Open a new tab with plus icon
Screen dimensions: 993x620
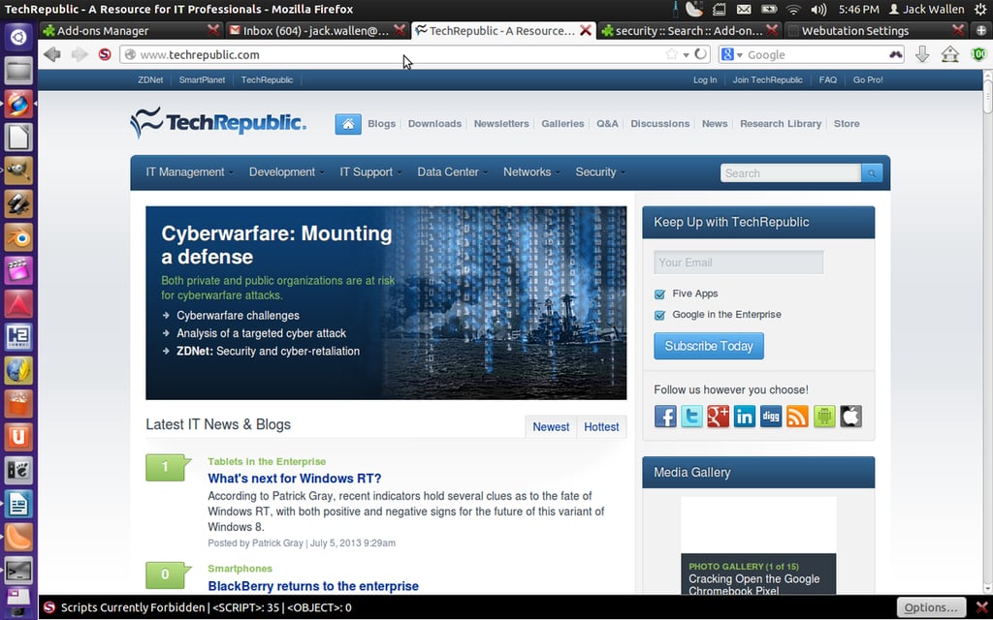(981, 30)
